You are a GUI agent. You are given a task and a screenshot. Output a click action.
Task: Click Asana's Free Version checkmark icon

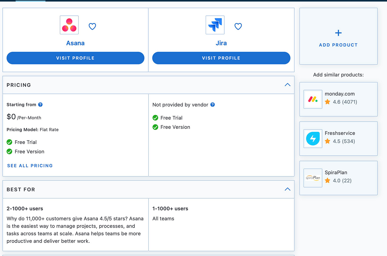click(x=10, y=151)
